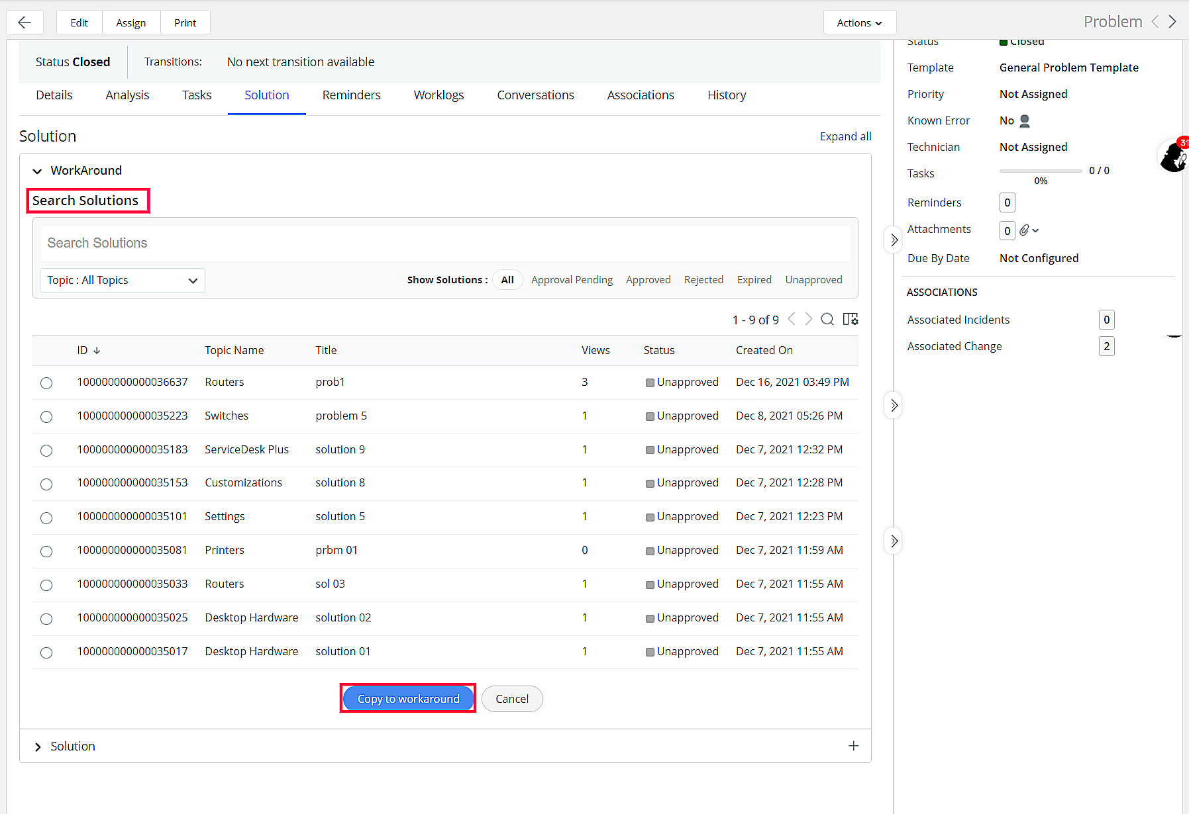Open the Actions dropdown menu

coord(859,23)
